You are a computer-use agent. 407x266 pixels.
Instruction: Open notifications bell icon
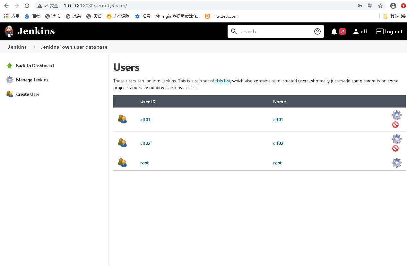[334, 31]
